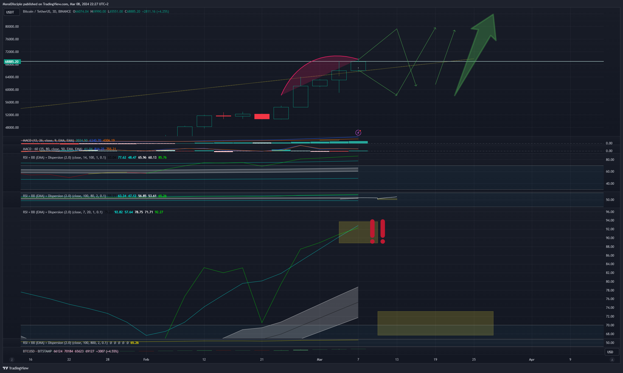Click the TradingView logo in the footer
623x373 pixels.
click(x=16, y=368)
